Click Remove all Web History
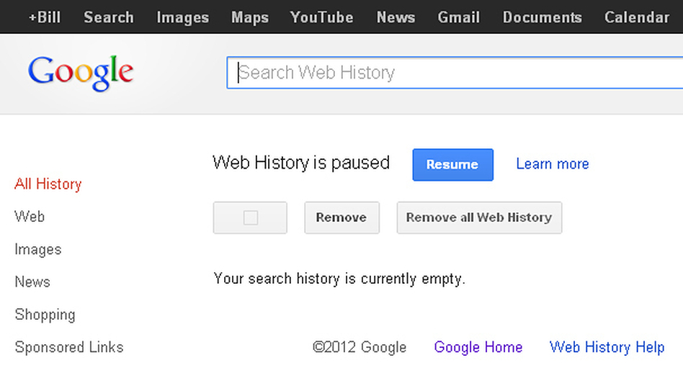The width and height of the screenshot is (683, 368). (479, 217)
